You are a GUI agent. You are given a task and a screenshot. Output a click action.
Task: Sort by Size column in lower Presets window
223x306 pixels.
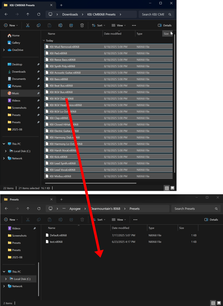pos(188,228)
